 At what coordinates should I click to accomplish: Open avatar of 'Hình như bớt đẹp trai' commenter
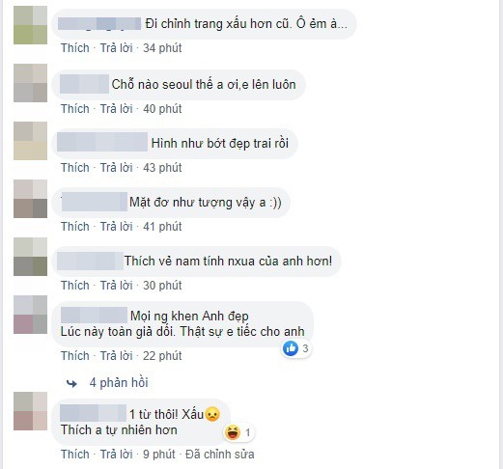(x=30, y=141)
